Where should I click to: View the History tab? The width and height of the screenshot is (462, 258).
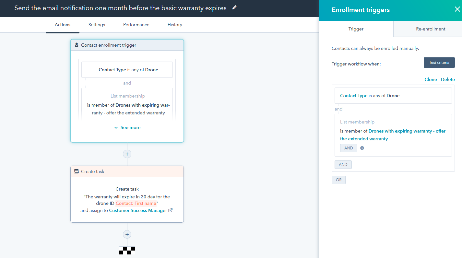(x=175, y=25)
